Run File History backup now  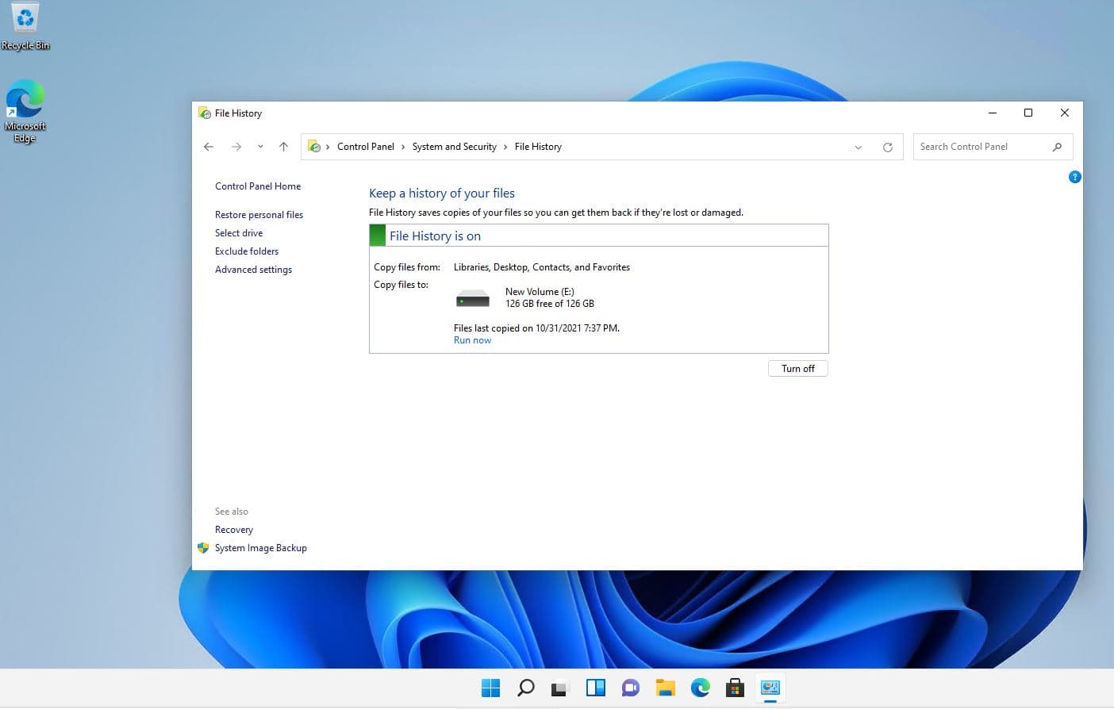click(x=472, y=339)
